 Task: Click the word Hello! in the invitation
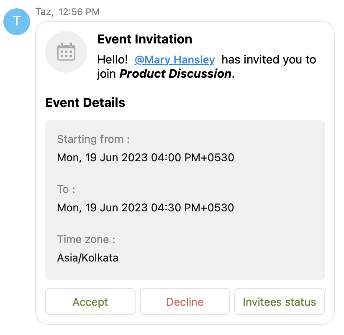112,60
